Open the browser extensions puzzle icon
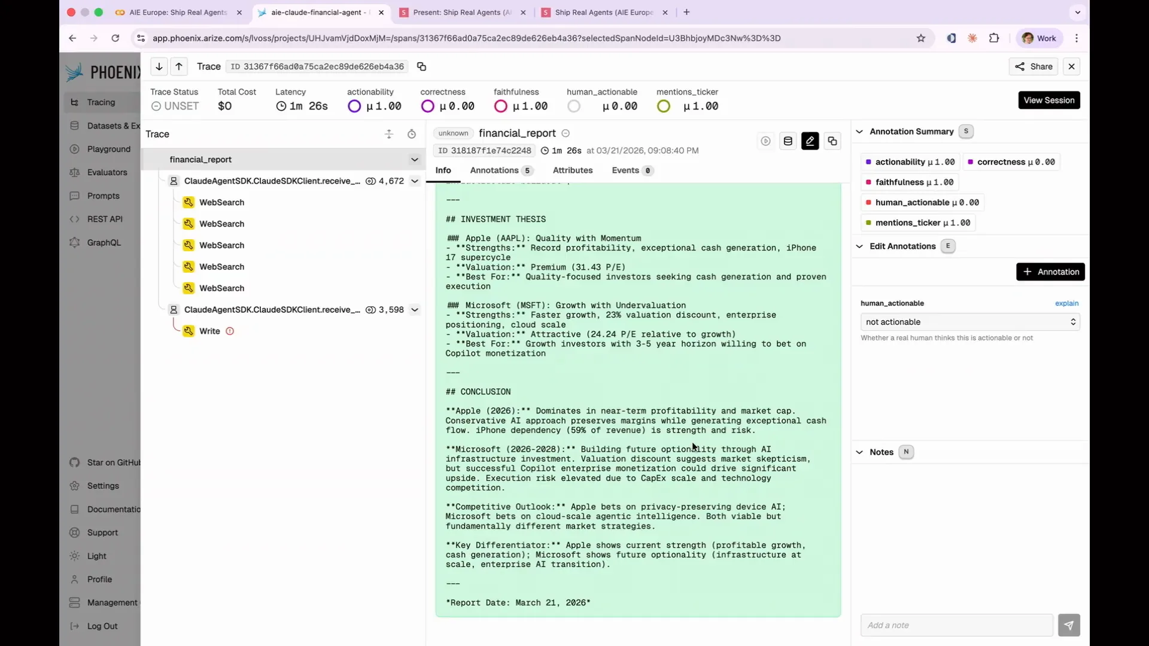1149x646 pixels. 994,38
